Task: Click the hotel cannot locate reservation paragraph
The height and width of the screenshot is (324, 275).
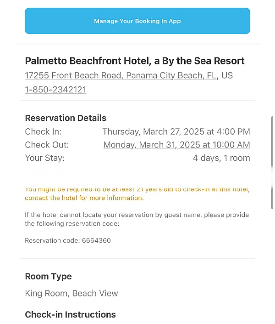Action: [137, 219]
